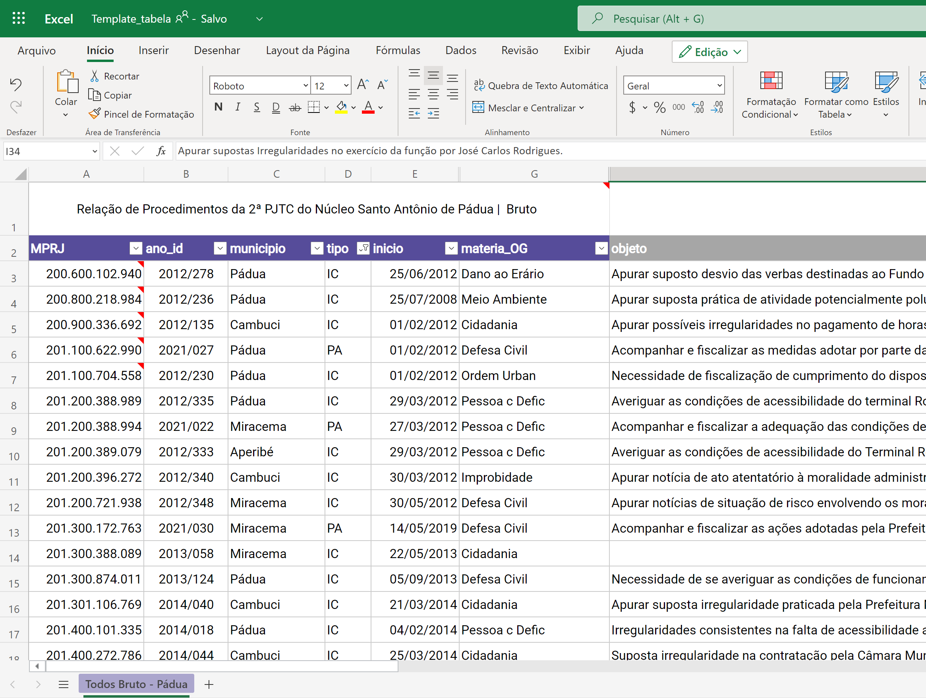Toggle middle vertical alignment

(433, 76)
